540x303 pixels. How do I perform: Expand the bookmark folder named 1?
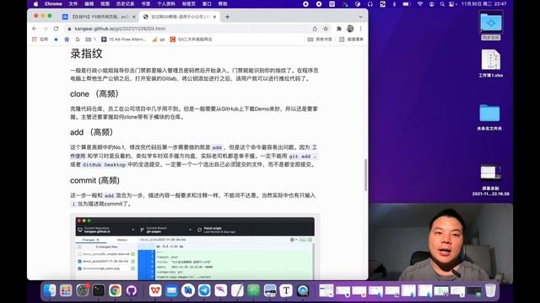point(90,40)
